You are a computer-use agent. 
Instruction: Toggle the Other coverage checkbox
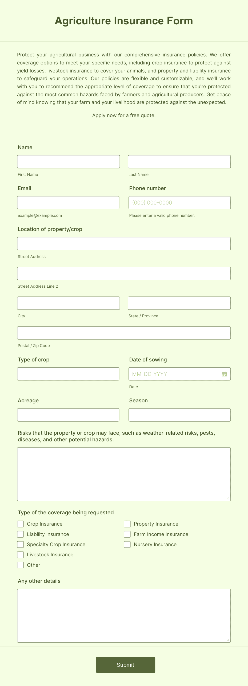(20, 565)
